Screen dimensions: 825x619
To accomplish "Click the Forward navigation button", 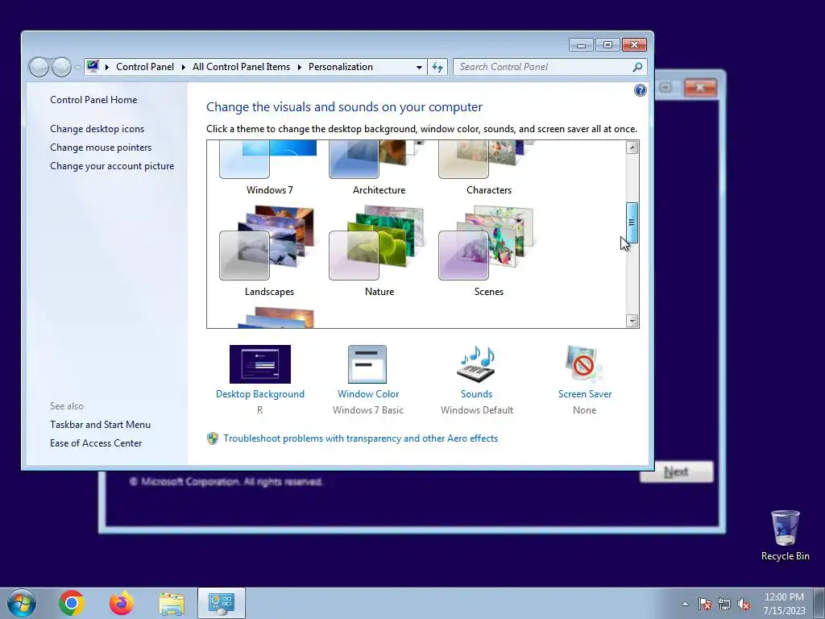I will point(61,67).
